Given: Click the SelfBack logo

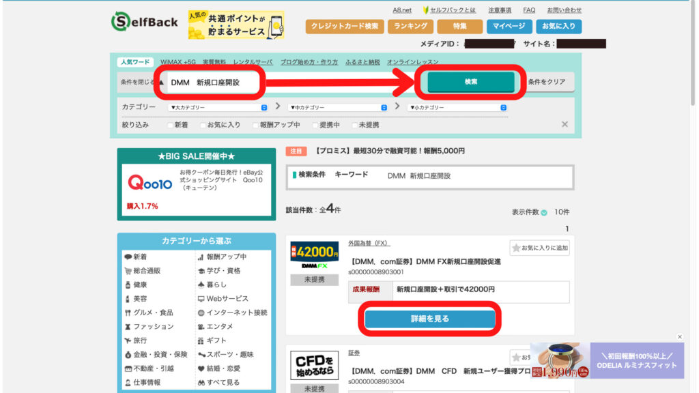Looking at the screenshot, I should [x=145, y=22].
